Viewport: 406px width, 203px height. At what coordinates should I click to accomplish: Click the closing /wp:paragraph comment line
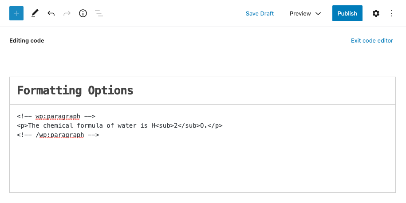pyautogui.click(x=58, y=135)
